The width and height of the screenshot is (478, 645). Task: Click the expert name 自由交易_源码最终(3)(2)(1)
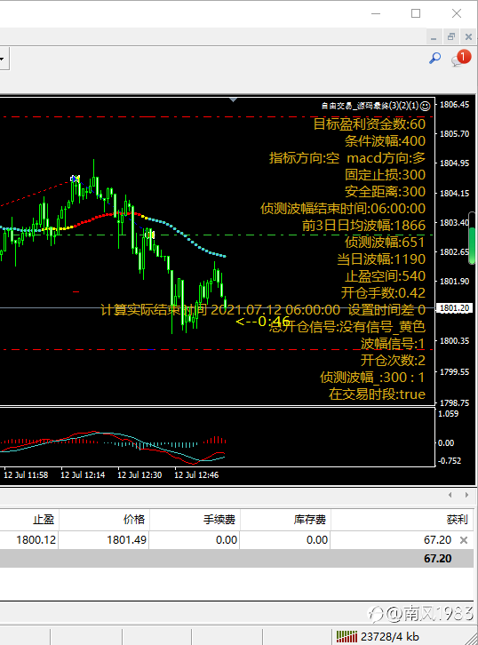(x=370, y=106)
